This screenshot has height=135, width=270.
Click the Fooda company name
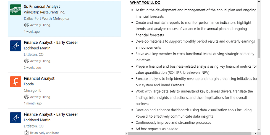coord(29,84)
